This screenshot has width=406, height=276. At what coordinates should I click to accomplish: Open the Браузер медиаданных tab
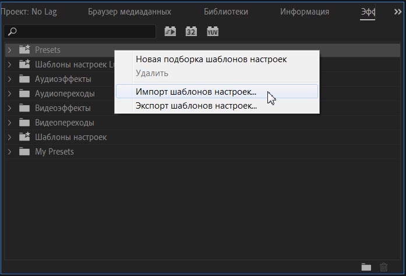[129, 12]
